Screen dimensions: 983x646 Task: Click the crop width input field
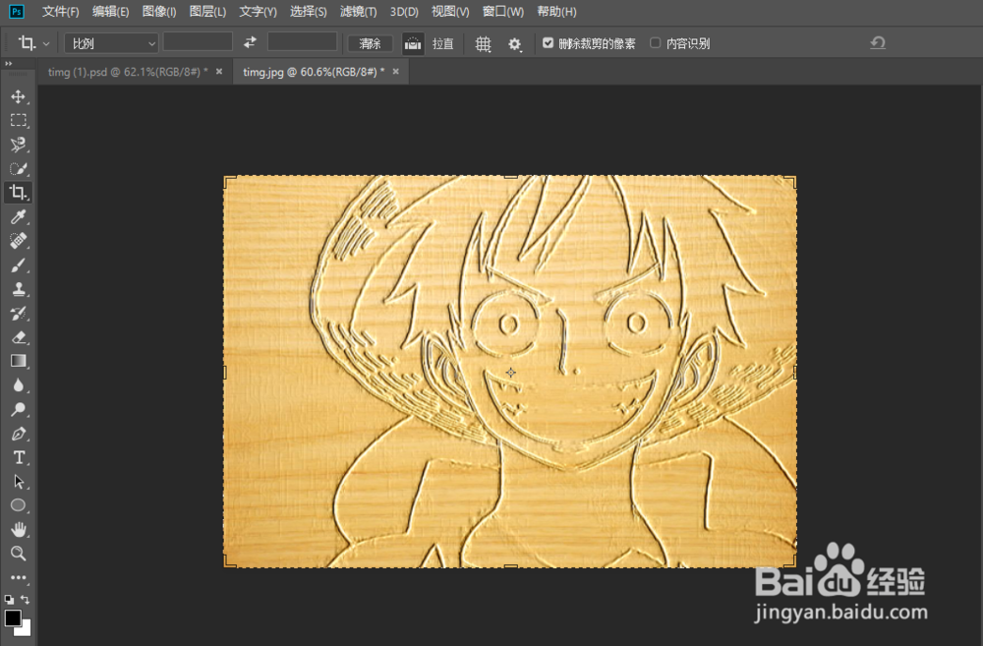(199, 42)
